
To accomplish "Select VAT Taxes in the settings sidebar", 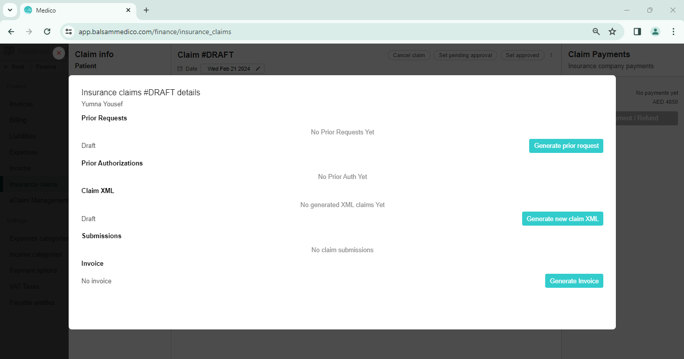I will coord(24,286).
